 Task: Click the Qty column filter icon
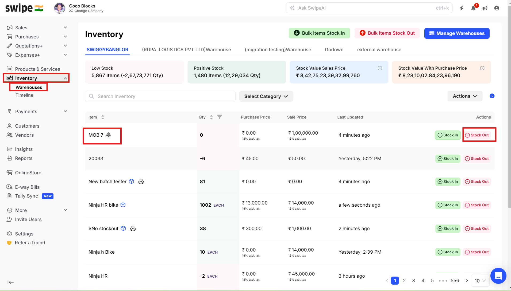pos(220,117)
